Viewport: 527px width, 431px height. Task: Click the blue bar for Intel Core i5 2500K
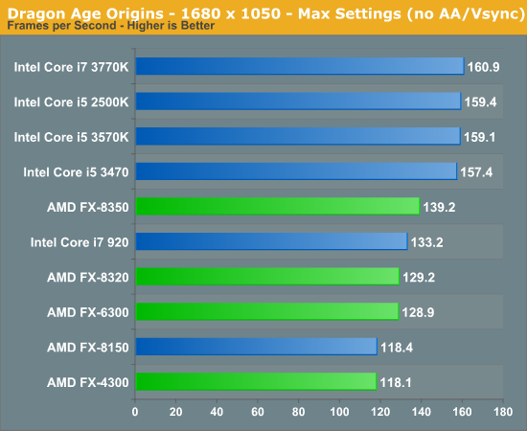coord(298,102)
